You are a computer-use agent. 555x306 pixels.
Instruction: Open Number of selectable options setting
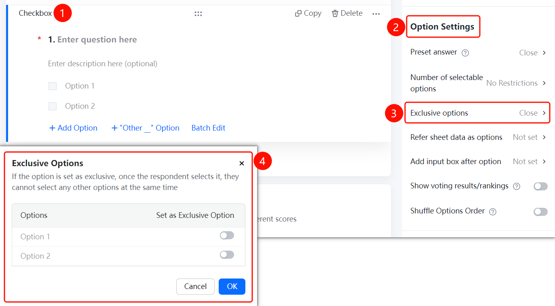point(478,83)
